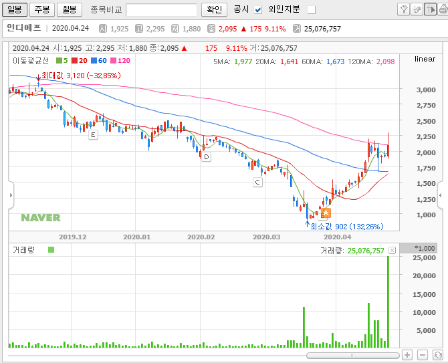This screenshot has width=448, height=363.
Task: Enable the 외인지분 foreign ownership checkbox
Action: (x=311, y=10)
